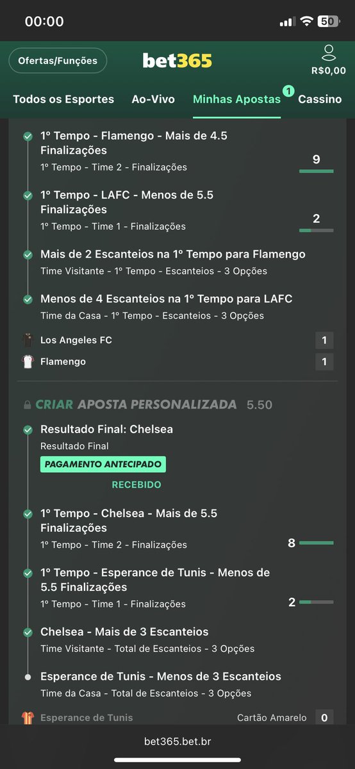Tap the Wi-Fi status icon

click(x=306, y=21)
